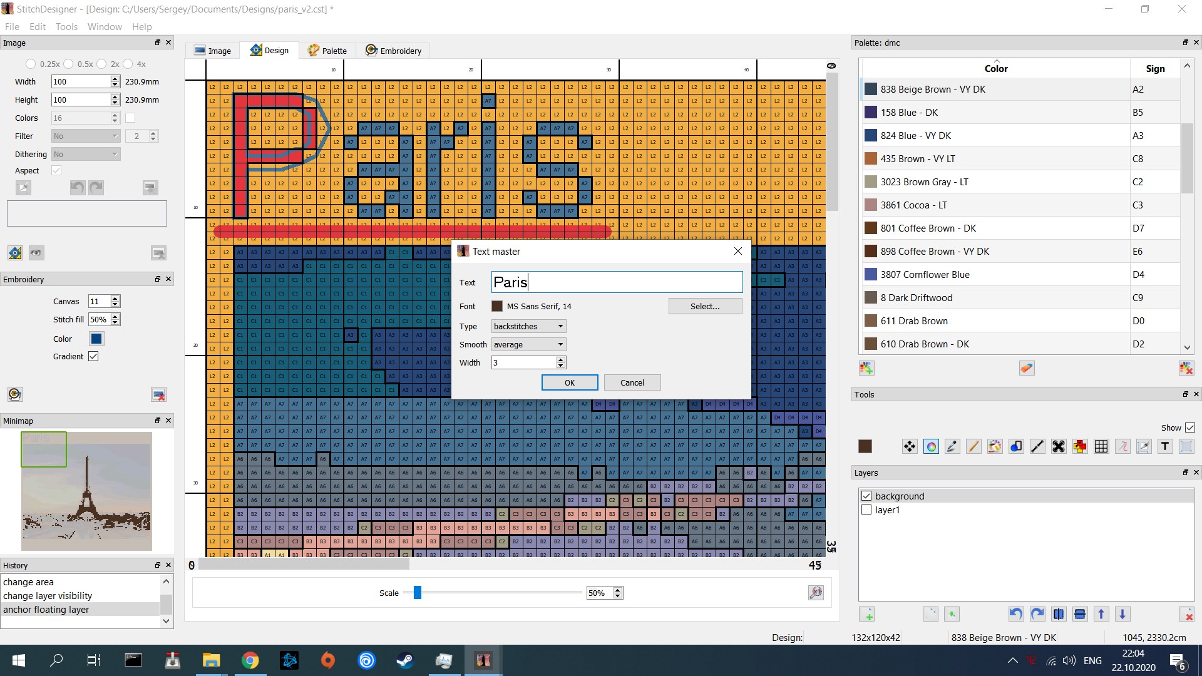Viewport: 1202px width, 676px height.
Task: Move layer up using blue arrow button
Action: (x=1101, y=614)
